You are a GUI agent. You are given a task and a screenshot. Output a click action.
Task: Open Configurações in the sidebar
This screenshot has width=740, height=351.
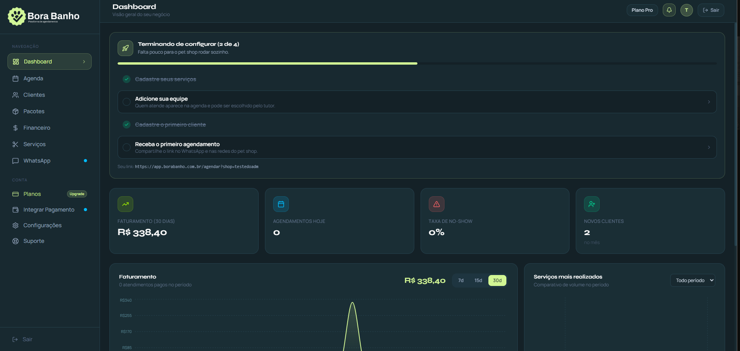click(49, 225)
